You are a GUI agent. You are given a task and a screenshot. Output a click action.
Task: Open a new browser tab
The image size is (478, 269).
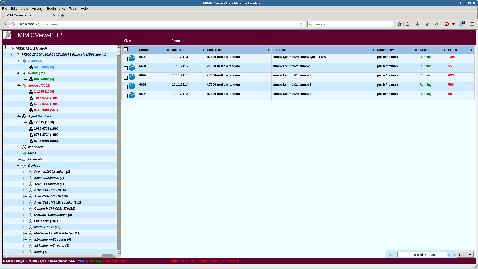[63, 15]
